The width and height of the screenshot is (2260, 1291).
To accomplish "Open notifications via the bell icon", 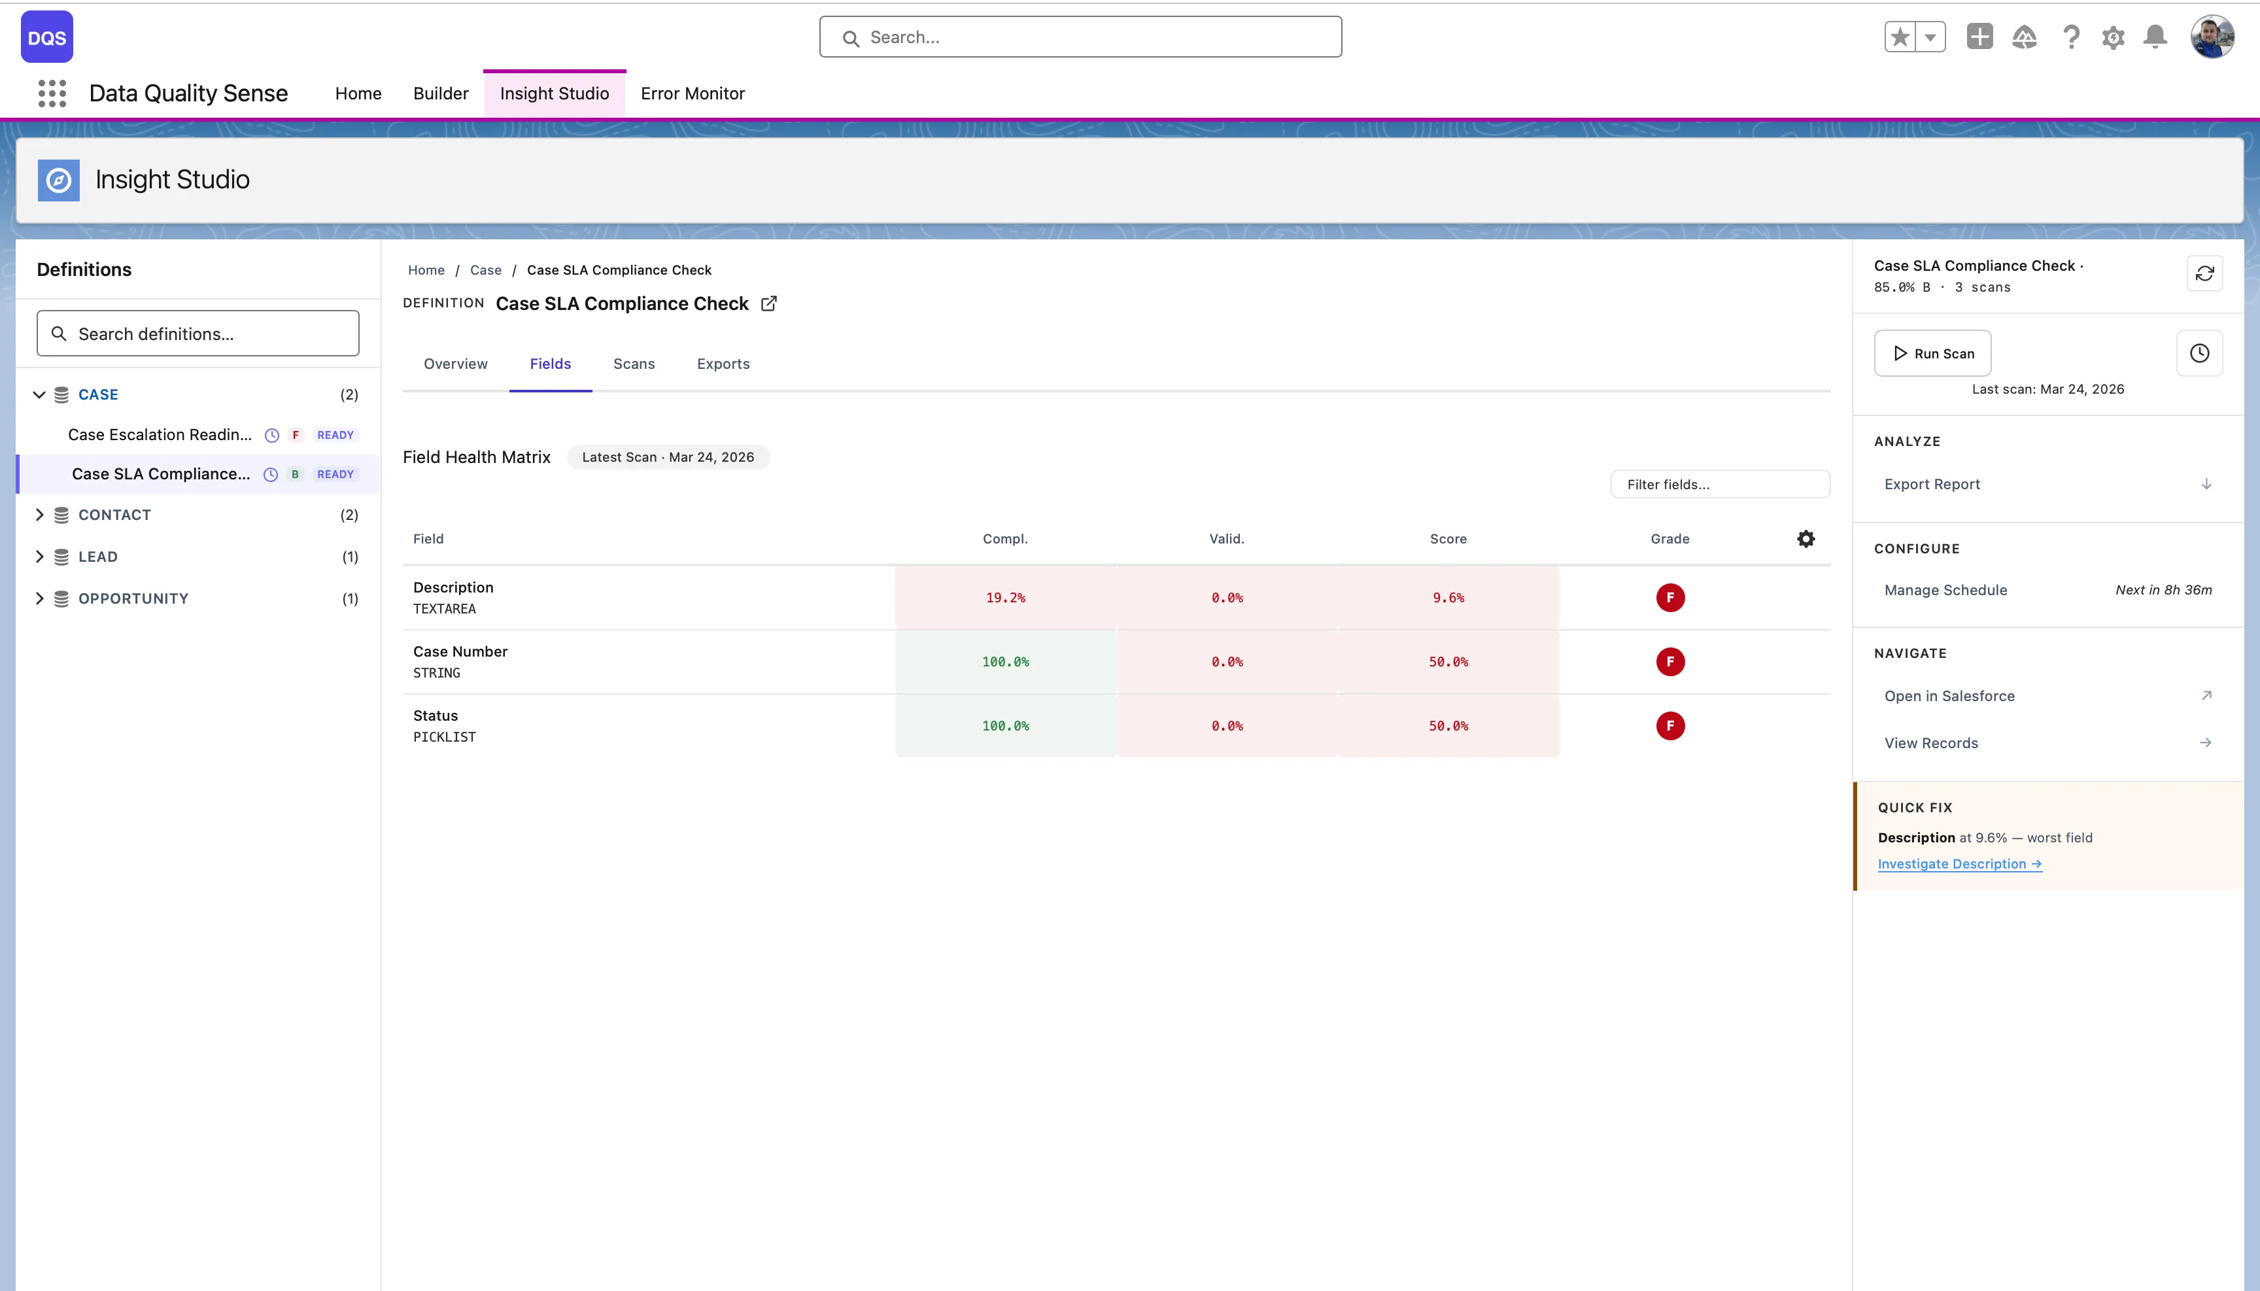I will pos(2155,37).
